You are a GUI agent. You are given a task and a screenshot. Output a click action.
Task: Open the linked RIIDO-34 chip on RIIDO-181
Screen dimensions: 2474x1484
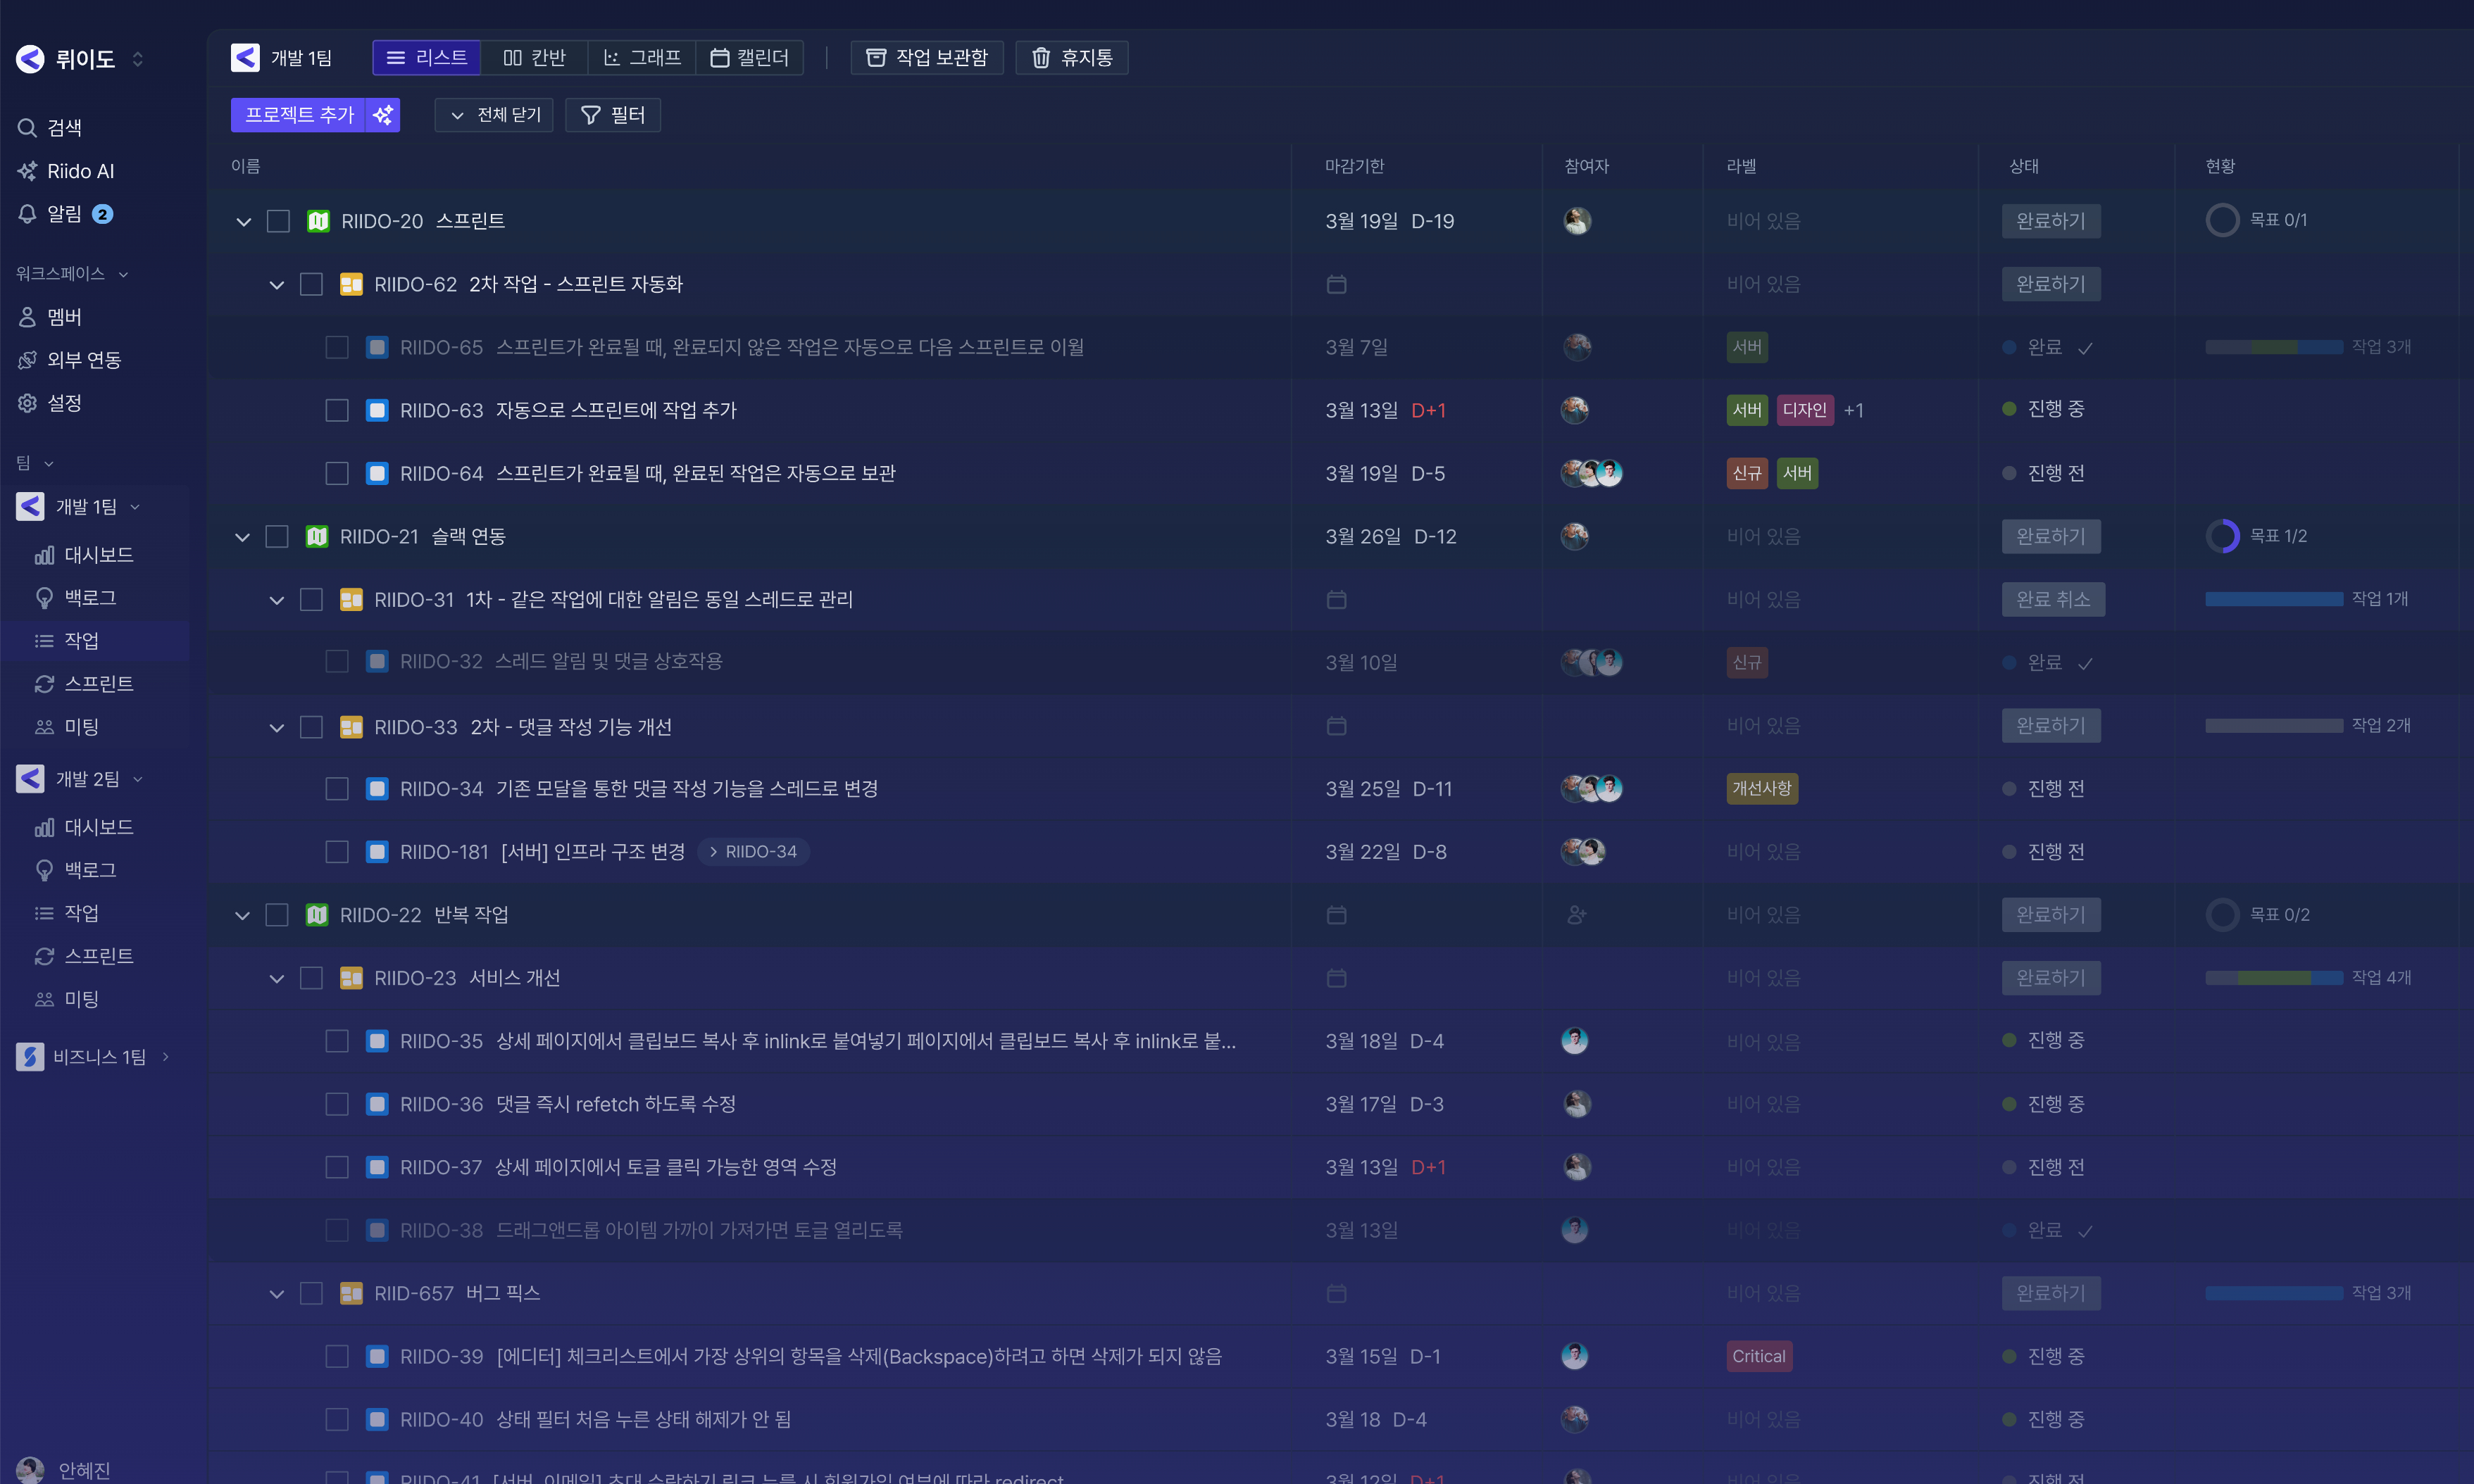(x=754, y=851)
